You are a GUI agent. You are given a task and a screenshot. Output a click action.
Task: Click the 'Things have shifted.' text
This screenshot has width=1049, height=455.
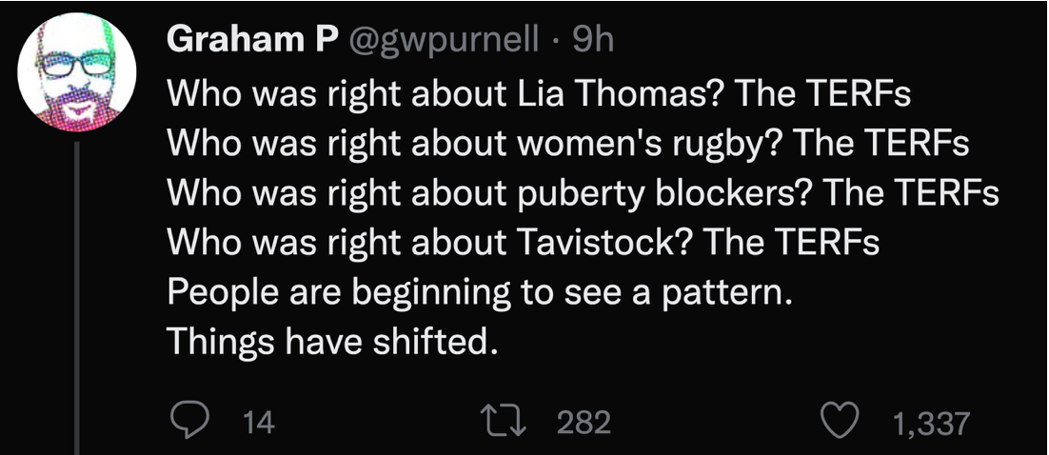[x=332, y=341]
